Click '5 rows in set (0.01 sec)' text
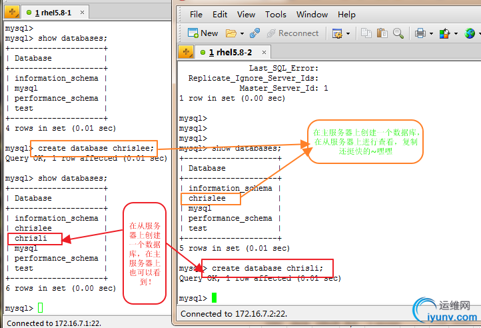 pyautogui.click(x=235, y=248)
